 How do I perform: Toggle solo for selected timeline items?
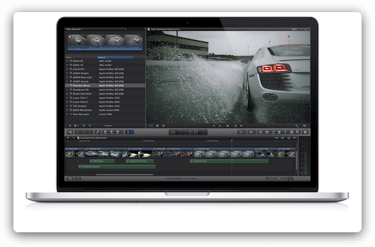[289, 138]
